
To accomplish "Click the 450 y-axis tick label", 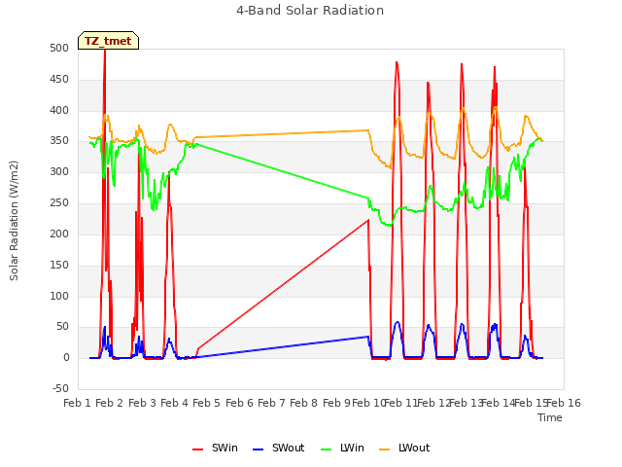I will point(59,80).
